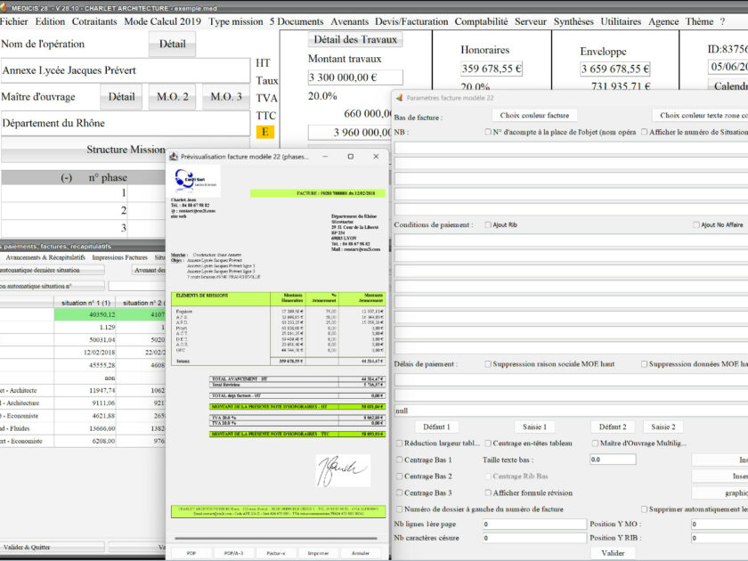The image size is (748, 561).
Task: Export the invoice preview with the PDF button
Action: (191, 553)
